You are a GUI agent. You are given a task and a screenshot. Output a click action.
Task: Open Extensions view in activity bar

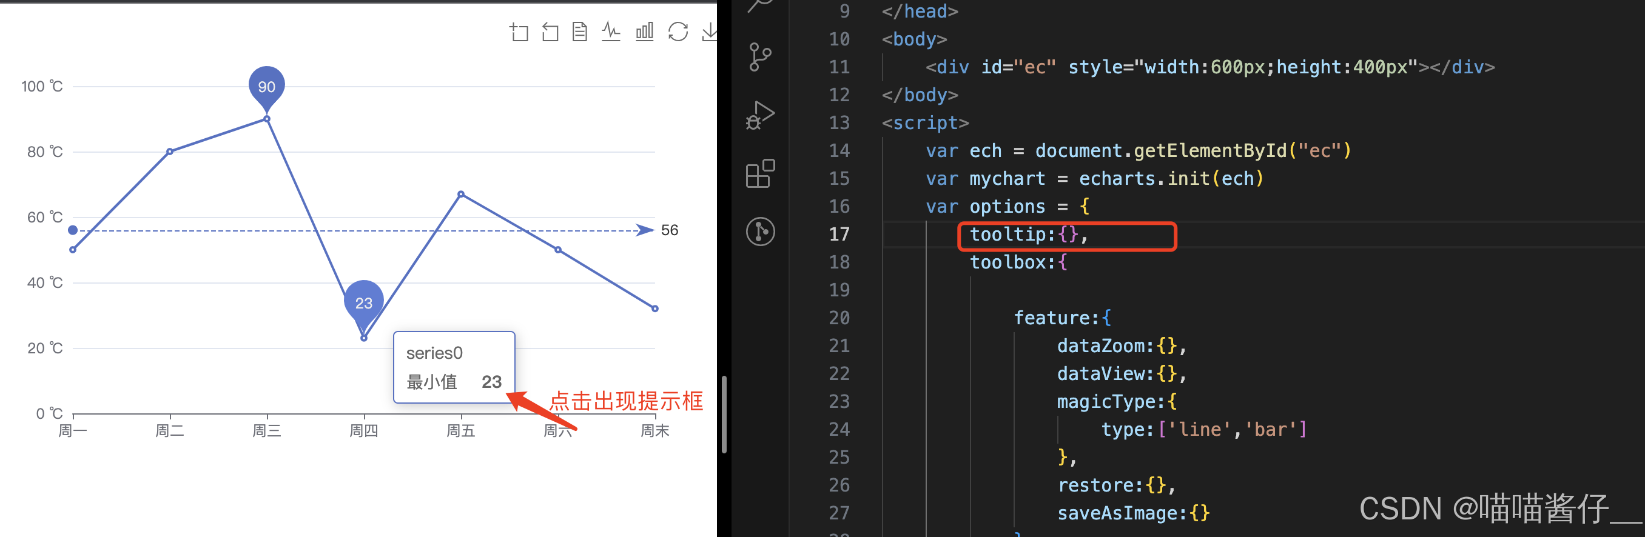[x=760, y=173]
